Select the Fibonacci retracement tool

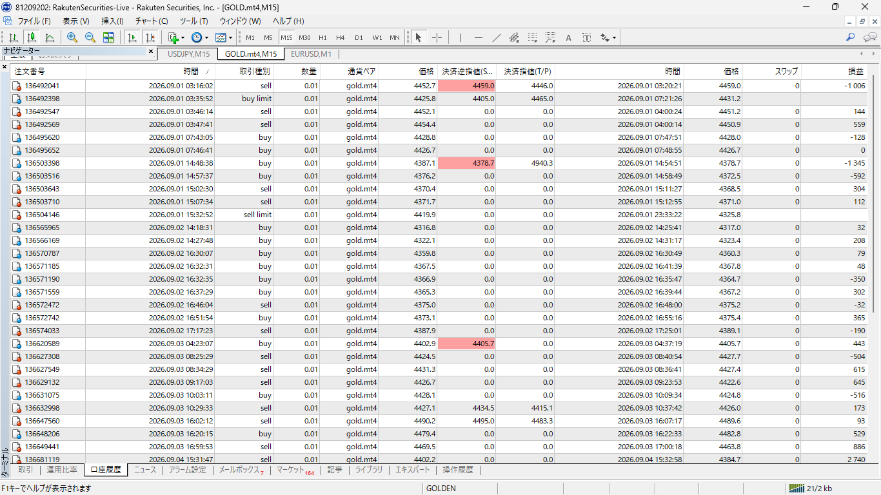tap(532, 37)
